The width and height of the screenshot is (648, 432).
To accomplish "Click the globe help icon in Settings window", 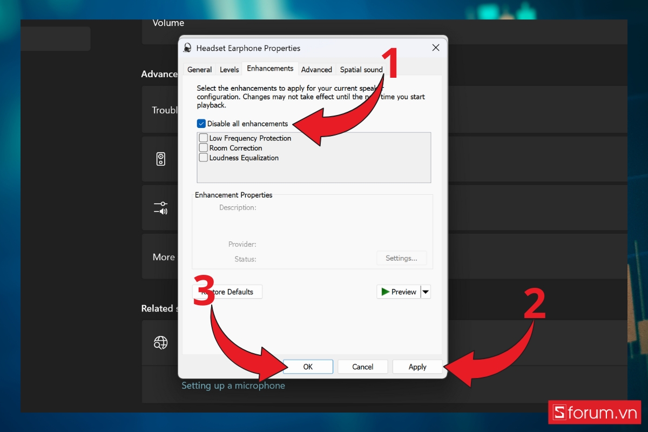I will click(x=160, y=342).
